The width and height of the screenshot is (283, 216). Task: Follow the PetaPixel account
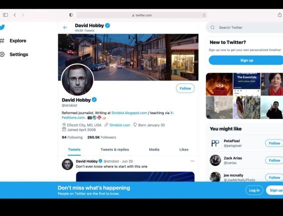pyautogui.click(x=274, y=143)
